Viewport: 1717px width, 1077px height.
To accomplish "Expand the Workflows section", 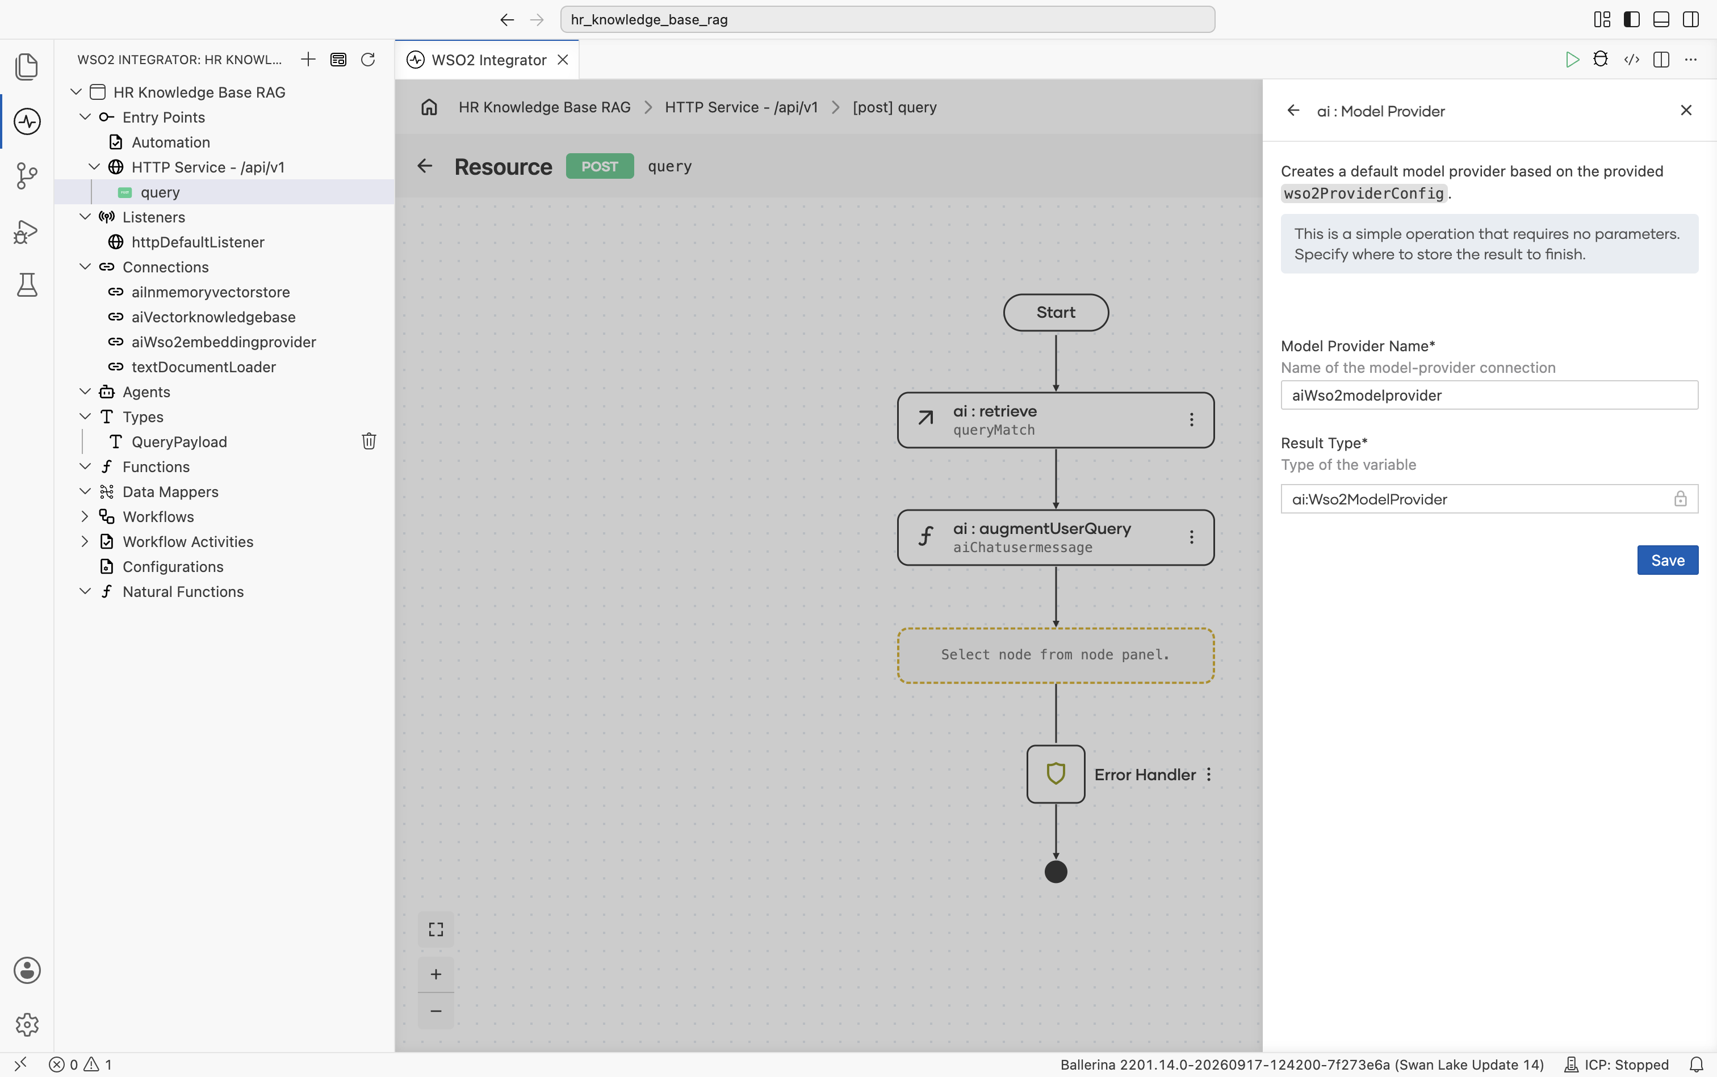I will [x=85, y=516].
